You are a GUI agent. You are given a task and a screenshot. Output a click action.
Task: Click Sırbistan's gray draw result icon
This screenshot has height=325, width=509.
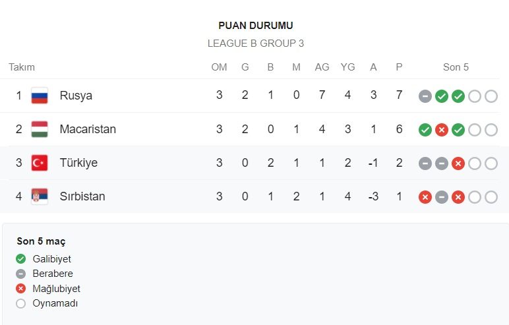point(442,197)
